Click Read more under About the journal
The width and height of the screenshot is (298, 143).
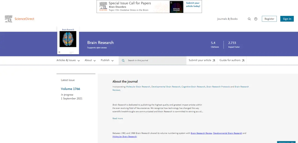[x=118, y=119]
